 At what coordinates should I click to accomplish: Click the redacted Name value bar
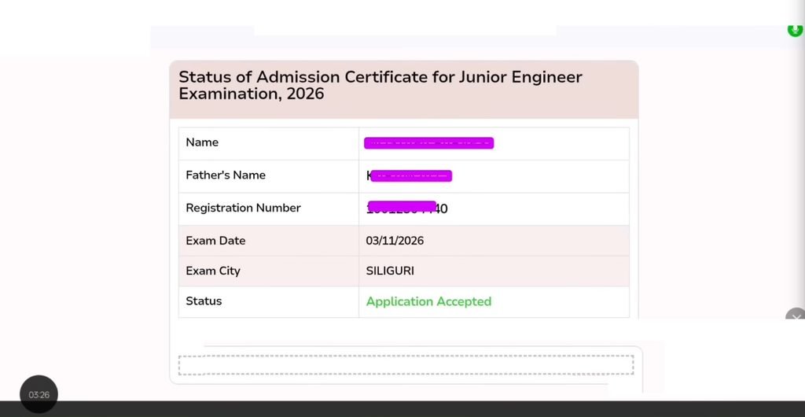tap(428, 143)
